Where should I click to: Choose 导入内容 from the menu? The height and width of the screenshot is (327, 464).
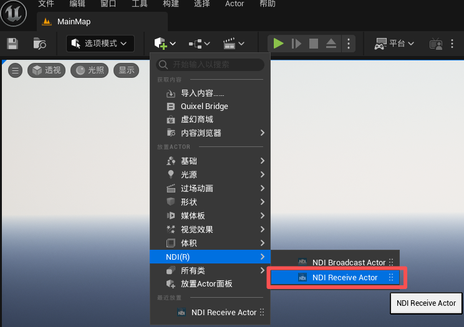[x=210, y=93]
